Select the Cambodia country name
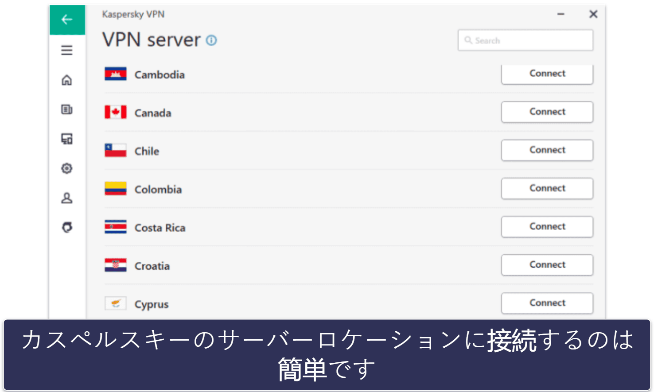The width and height of the screenshot is (654, 392). (160, 75)
